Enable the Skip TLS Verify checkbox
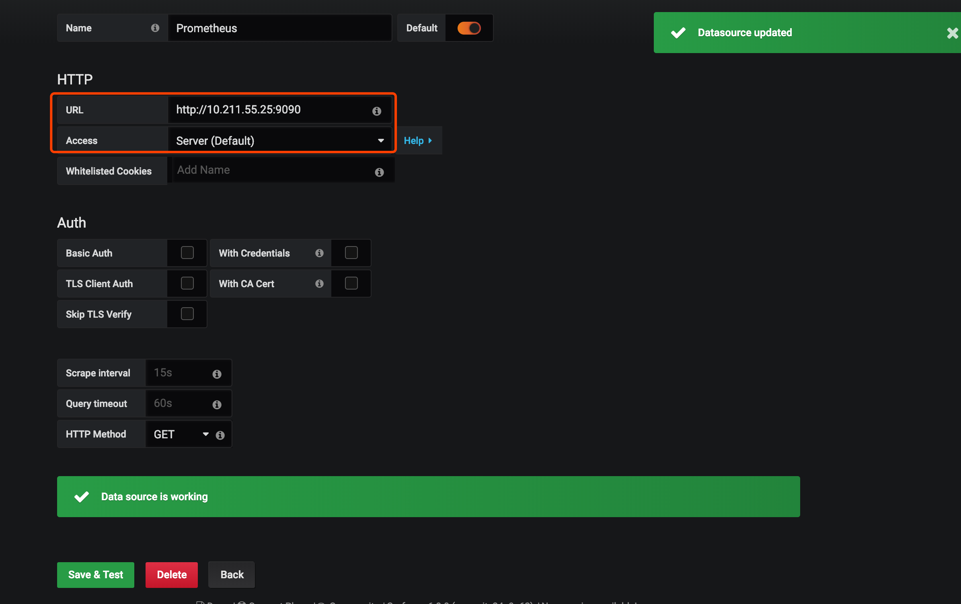 coord(187,314)
